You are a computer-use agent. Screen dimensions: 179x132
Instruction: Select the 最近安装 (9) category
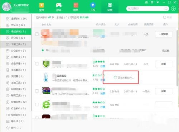pos(16,32)
